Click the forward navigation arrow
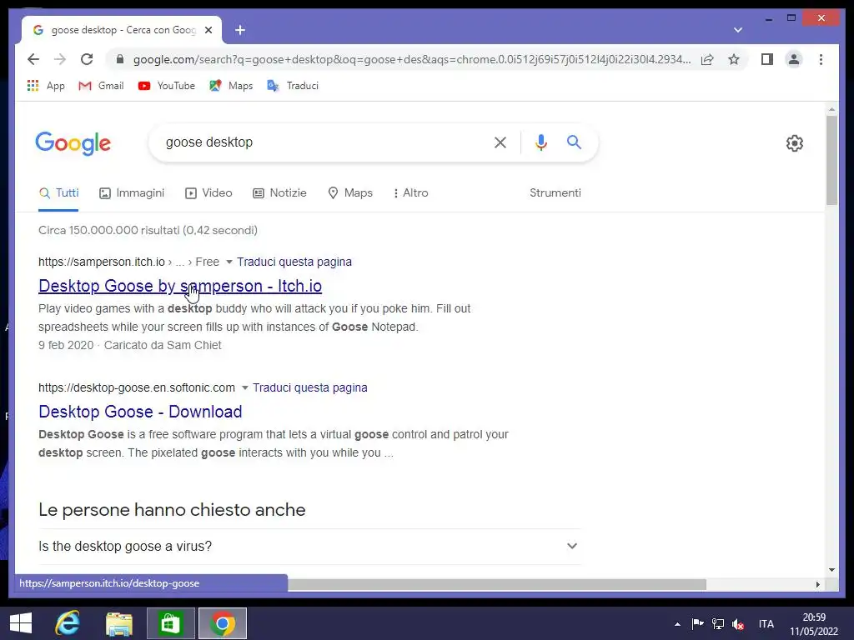The image size is (854, 640). [60, 59]
